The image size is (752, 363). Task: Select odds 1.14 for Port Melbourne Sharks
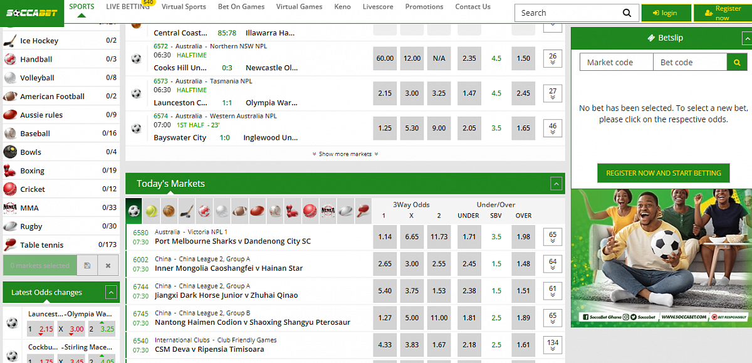[385, 237]
